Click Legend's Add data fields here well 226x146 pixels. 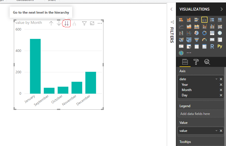click(x=201, y=114)
